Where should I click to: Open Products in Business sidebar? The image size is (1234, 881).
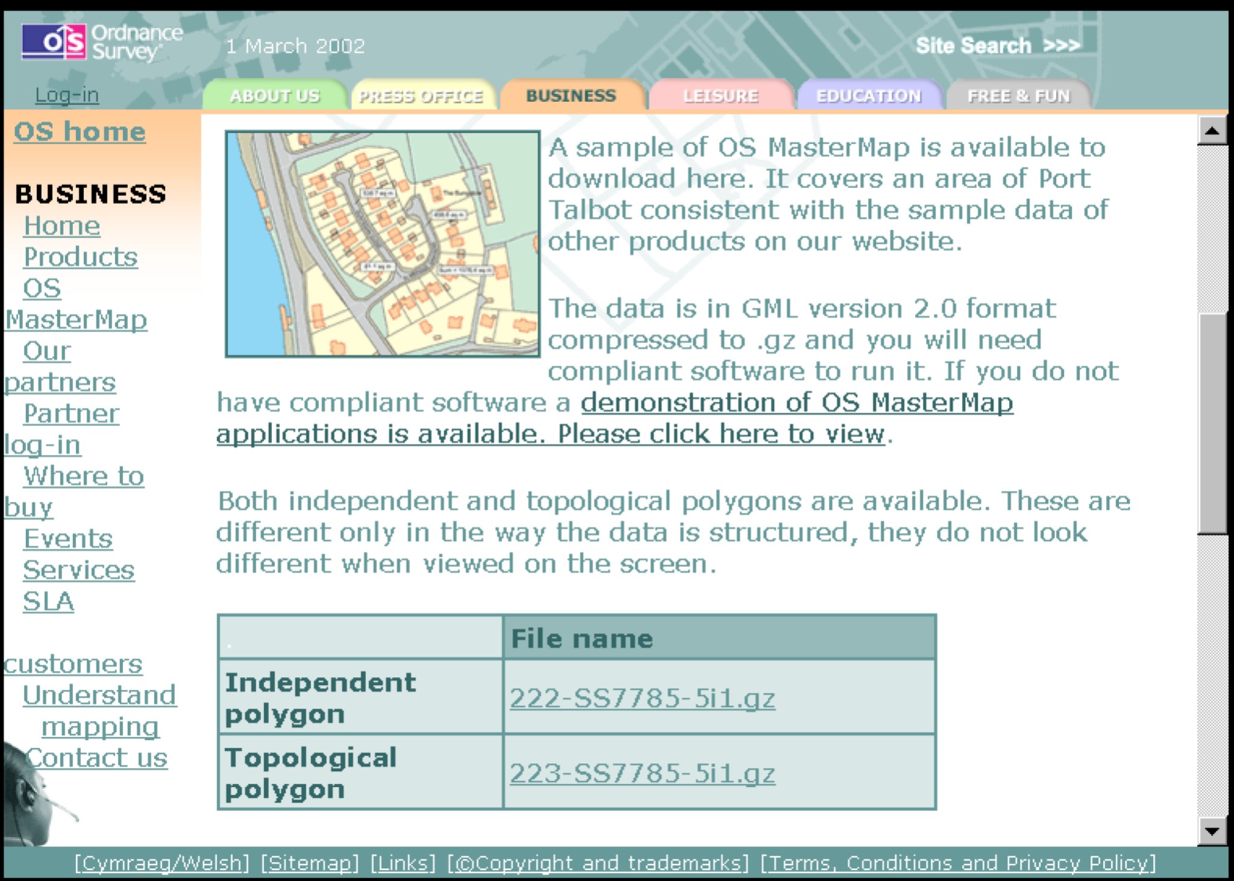point(80,257)
